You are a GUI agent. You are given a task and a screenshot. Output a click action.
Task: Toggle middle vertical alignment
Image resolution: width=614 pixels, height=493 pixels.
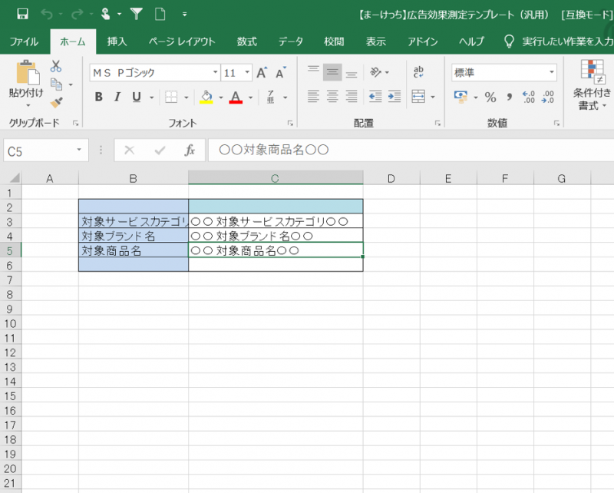[x=332, y=72]
